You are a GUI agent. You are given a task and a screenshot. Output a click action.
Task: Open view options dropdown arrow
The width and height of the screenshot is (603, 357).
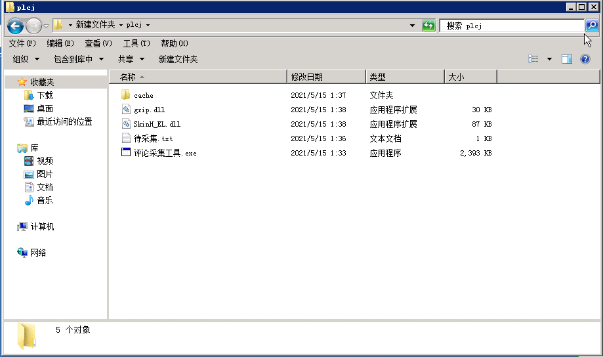click(550, 59)
